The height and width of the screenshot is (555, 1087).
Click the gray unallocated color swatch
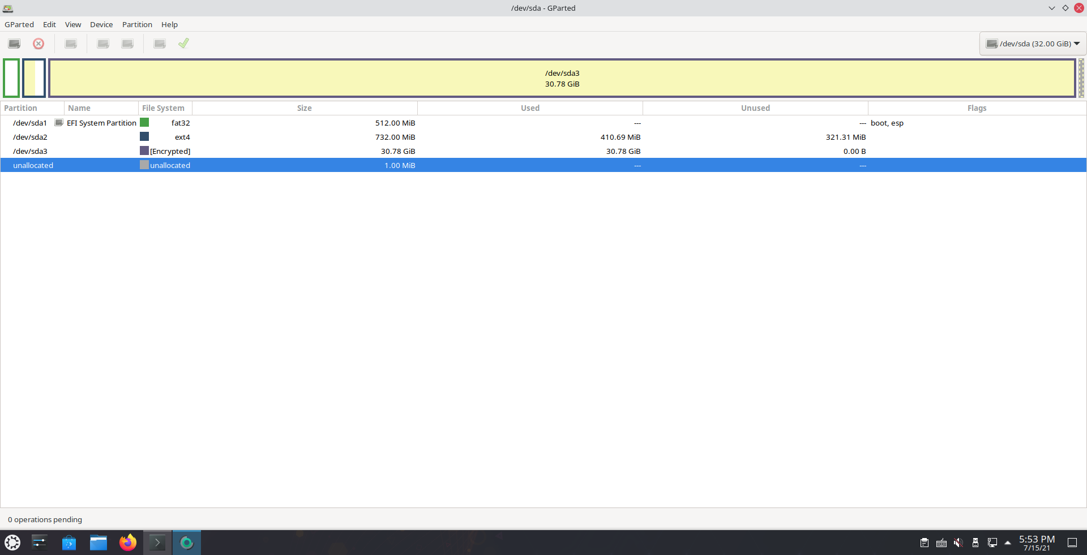tap(144, 165)
